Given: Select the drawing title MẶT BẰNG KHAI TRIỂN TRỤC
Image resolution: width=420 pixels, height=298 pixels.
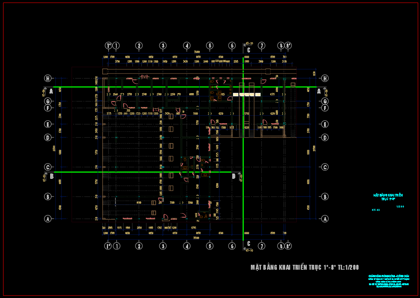Looking at the screenshot, I should (x=304, y=267).
